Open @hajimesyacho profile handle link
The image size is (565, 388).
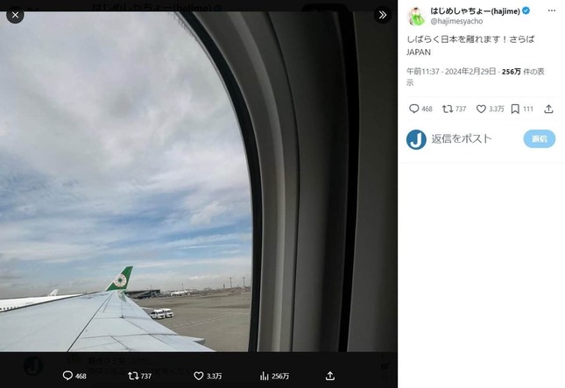tap(456, 21)
